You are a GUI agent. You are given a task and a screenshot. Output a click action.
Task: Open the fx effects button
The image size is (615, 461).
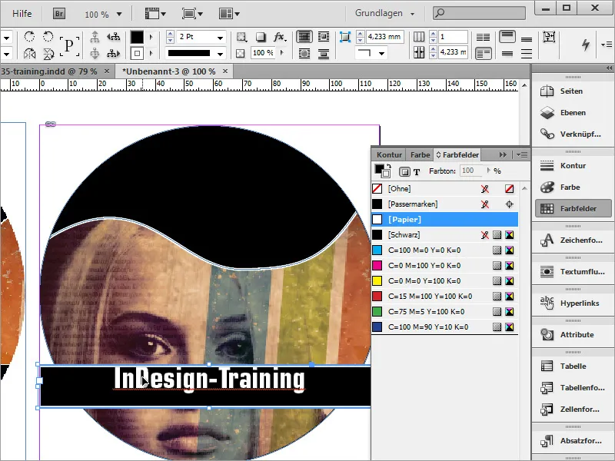coord(280,37)
